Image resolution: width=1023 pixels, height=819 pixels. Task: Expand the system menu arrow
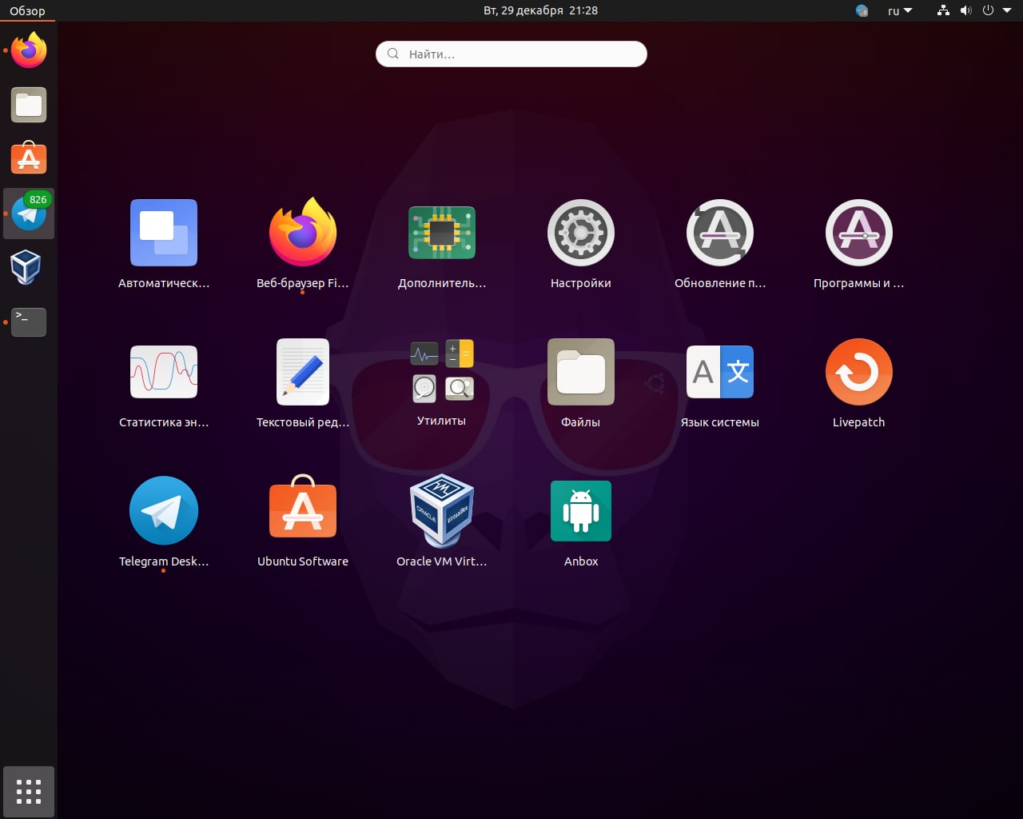click(x=1007, y=10)
